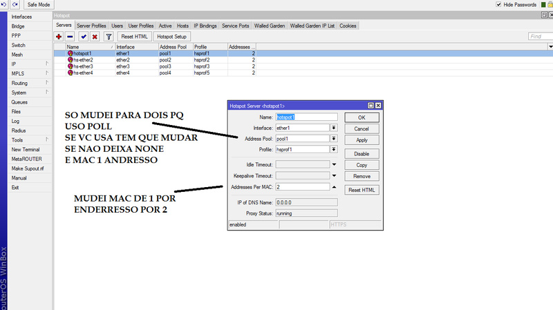Click the hs-ether4 row server icon
The height and width of the screenshot is (310, 553).
coord(71,72)
